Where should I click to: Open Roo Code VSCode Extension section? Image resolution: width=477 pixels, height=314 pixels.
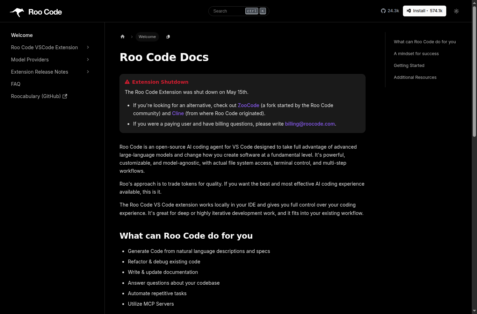44,47
